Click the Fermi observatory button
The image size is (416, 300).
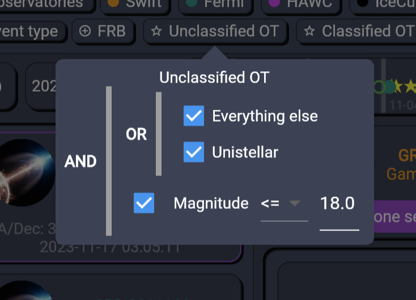(215, 3)
